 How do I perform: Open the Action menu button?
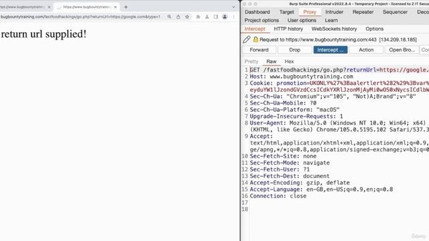(x=366, y=50)
